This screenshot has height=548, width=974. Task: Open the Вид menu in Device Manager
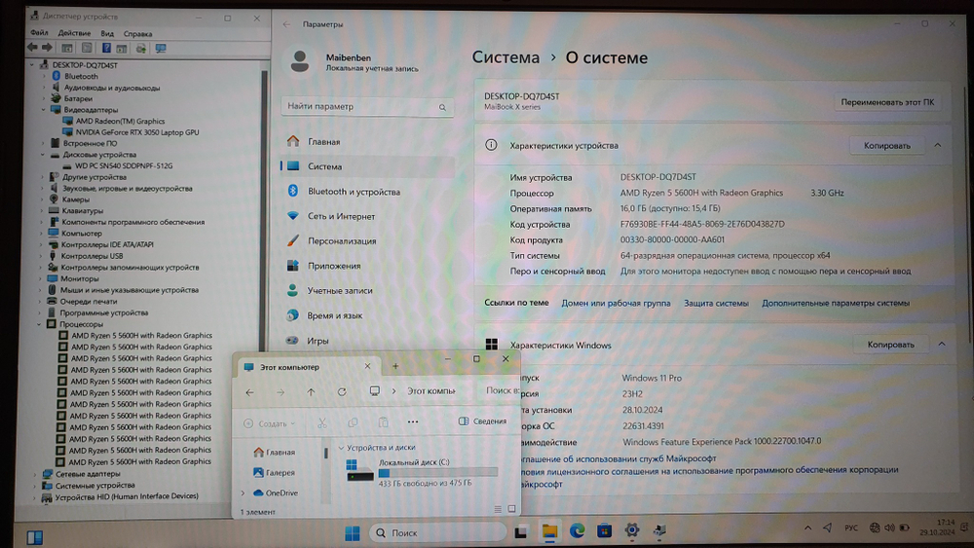[x=107, y=33]
